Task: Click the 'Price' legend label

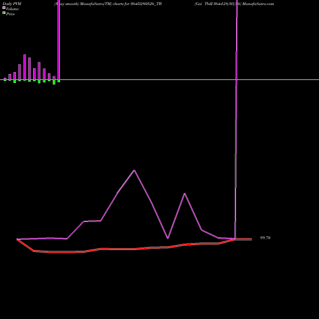Action: point(10,14)
